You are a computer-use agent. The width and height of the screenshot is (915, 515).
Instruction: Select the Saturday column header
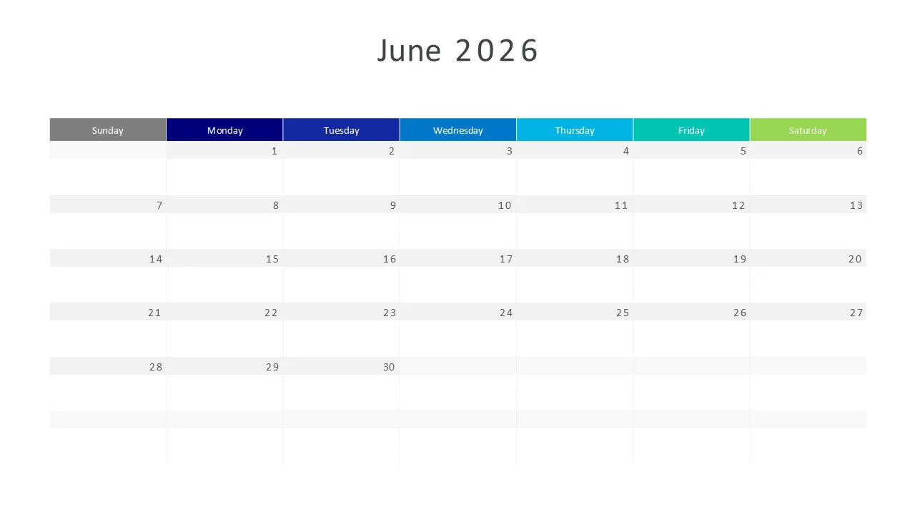(x=808, y=129)
